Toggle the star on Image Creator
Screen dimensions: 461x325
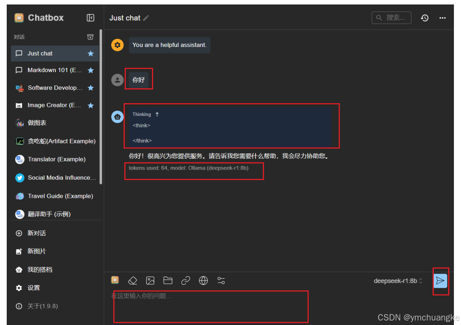(x=90, y=105)
